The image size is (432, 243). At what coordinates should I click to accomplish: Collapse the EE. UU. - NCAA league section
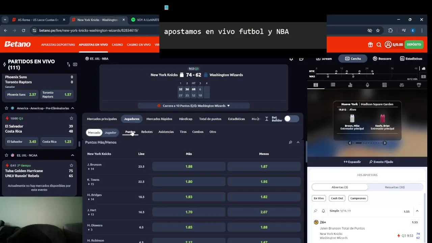coord(73,155)
